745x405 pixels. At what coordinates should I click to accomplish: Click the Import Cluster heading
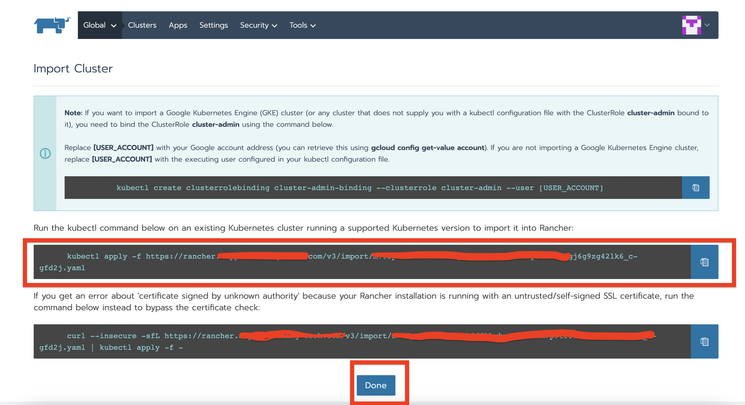pos(73,69)
